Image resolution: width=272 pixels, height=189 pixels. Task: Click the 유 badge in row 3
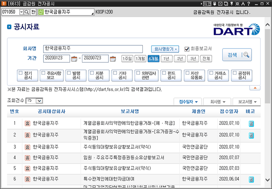point(27,147)
